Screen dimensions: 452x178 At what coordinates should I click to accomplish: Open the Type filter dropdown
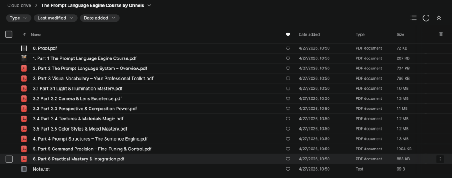[x=19, y=18]
